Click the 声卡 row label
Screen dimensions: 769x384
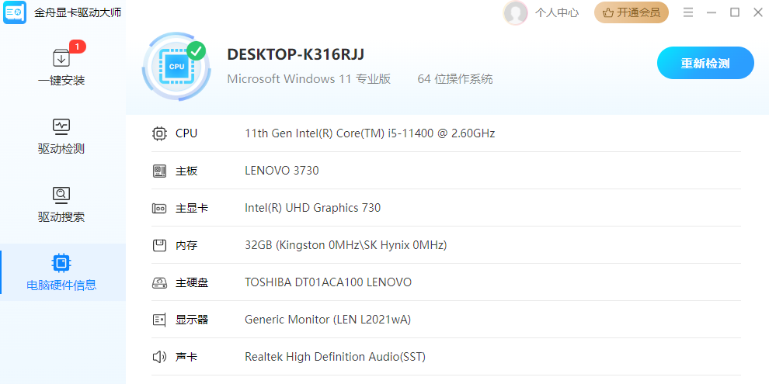tap(186, 357)
